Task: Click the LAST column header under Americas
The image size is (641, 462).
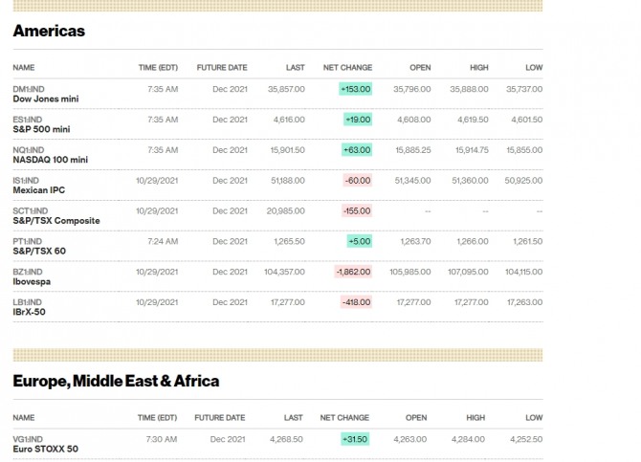Action: (296, 68)
